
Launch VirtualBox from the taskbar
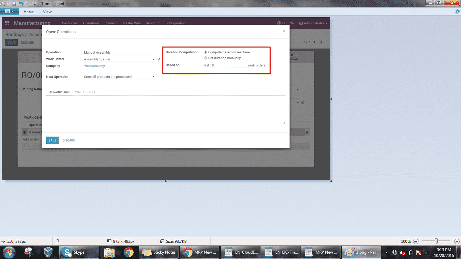[x=48, y=252]
